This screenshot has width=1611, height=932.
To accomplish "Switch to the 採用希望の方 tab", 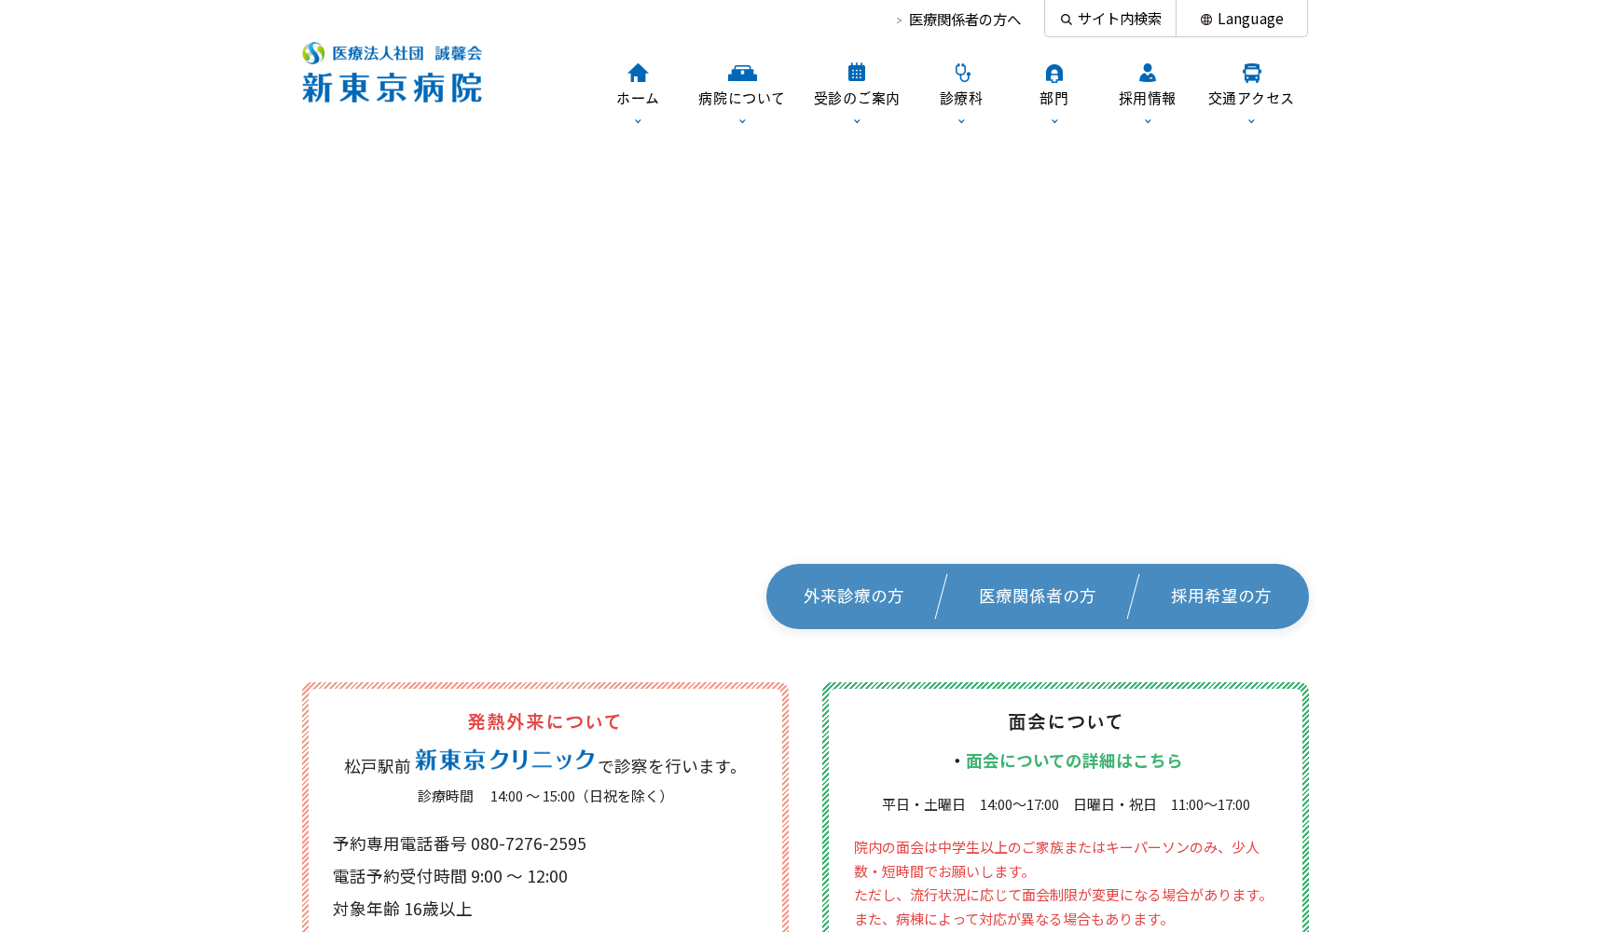I will (x=1221, y=596).
